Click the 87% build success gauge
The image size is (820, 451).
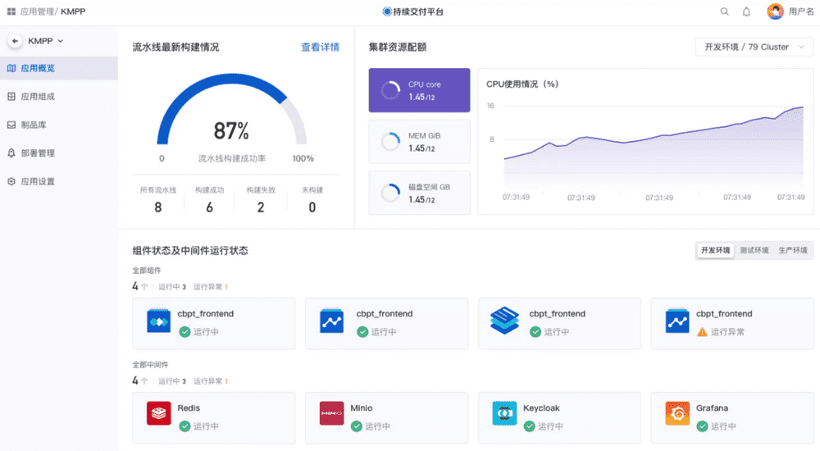pos(231,110)
